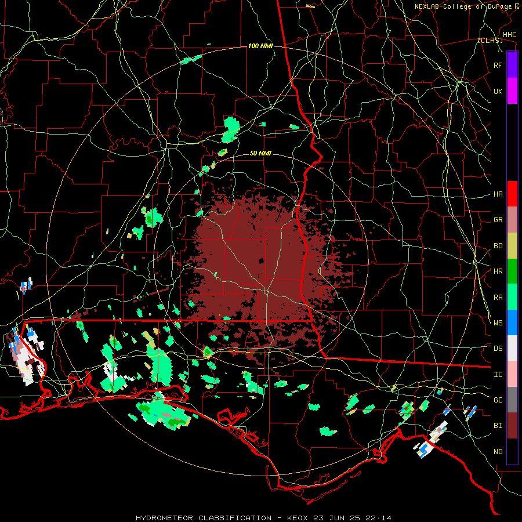Click the BD legend label
The width and height of the screenshot is (522, 522).
(x=498, y=246)
